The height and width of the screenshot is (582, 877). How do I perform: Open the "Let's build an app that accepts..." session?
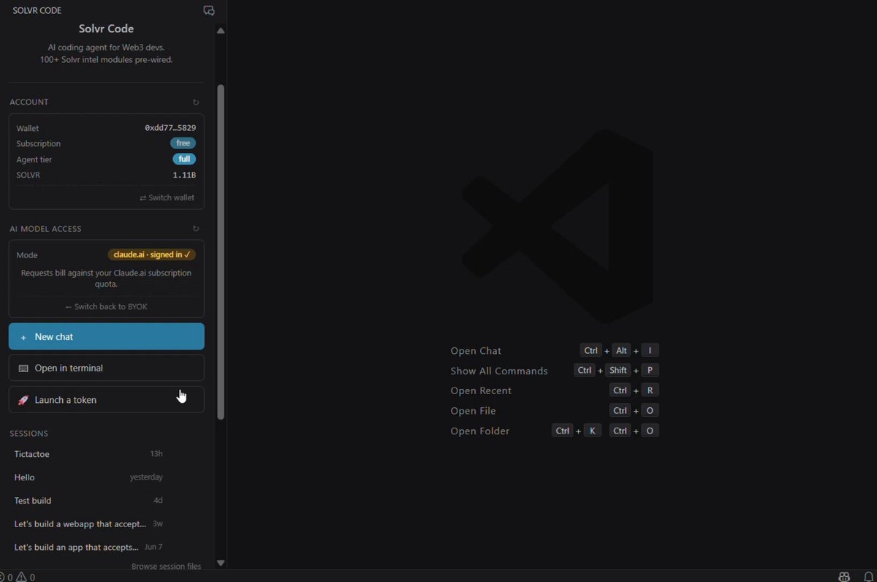point(88,547)
